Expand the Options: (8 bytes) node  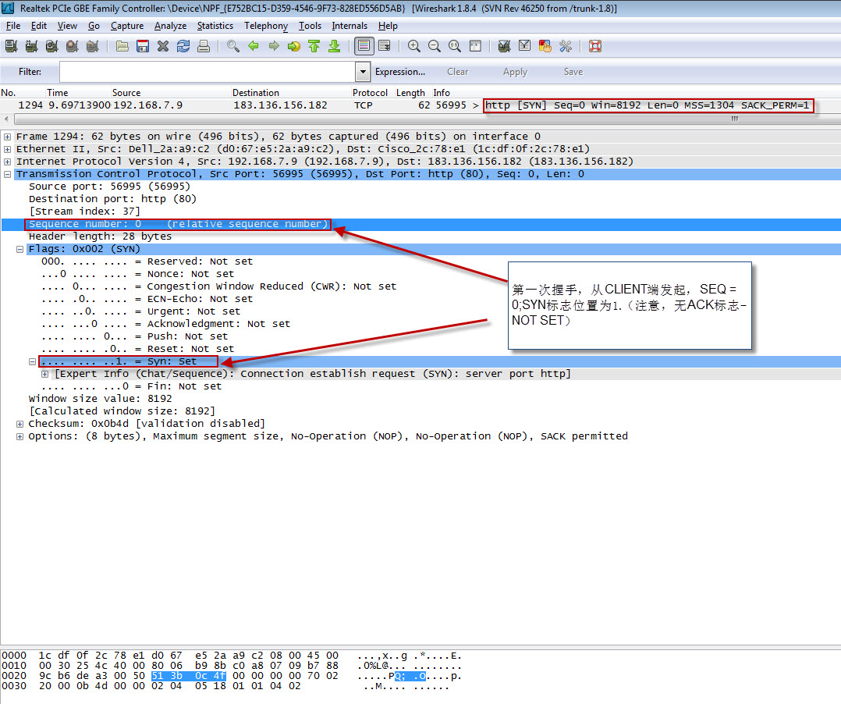pos(20,436)
